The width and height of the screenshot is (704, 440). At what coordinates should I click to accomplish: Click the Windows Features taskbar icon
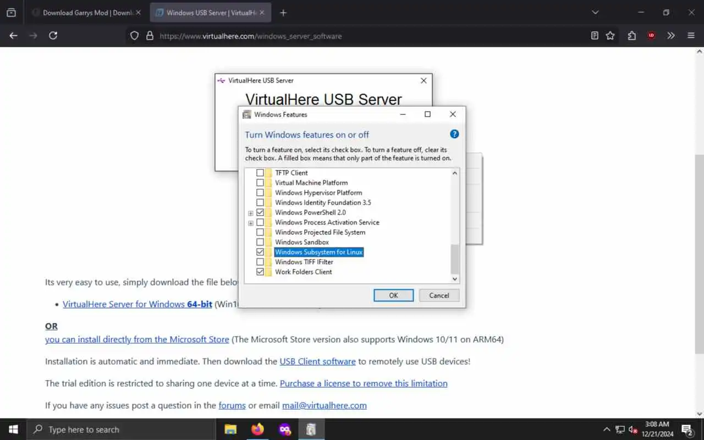click(x=311, y=430)
